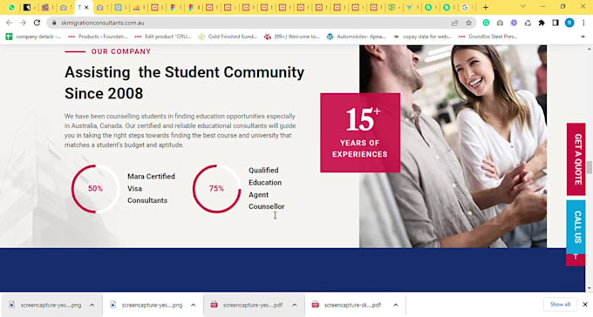Open the 'Edit product GRU...' bookmark

tap(163, 37)
